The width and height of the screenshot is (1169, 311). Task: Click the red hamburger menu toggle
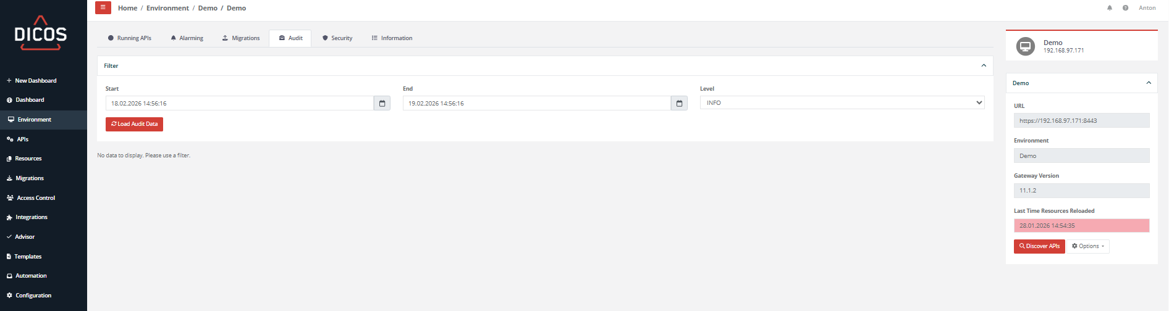point(103,8)
